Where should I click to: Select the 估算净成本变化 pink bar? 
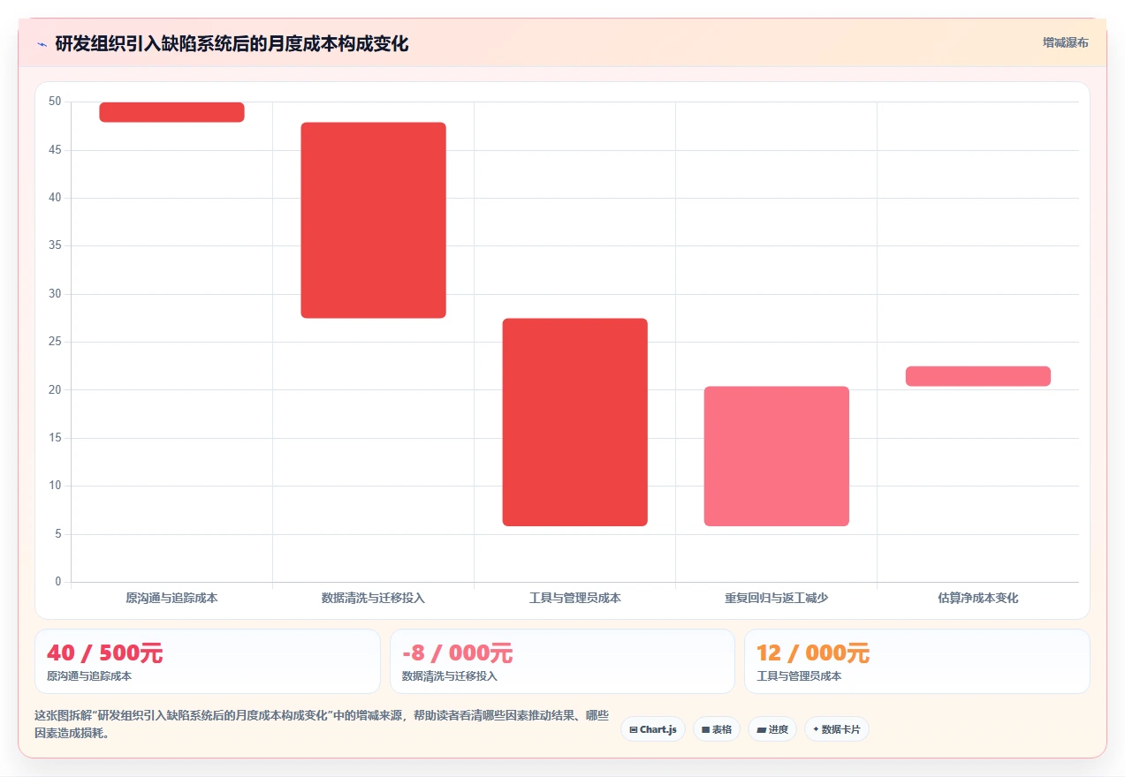(977, 376)
